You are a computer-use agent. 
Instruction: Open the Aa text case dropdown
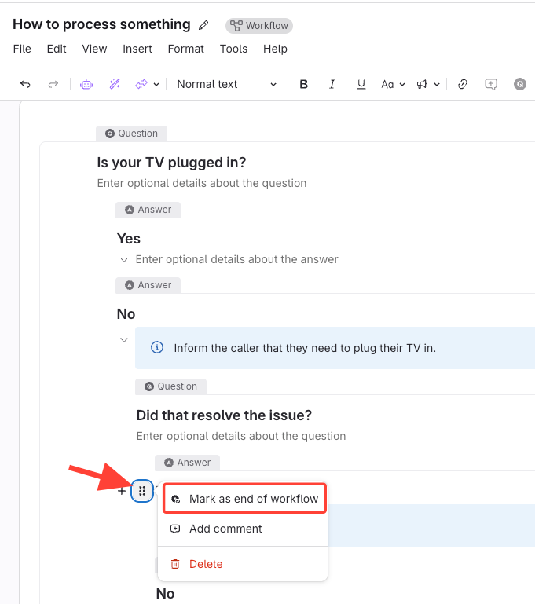point(393,84)
